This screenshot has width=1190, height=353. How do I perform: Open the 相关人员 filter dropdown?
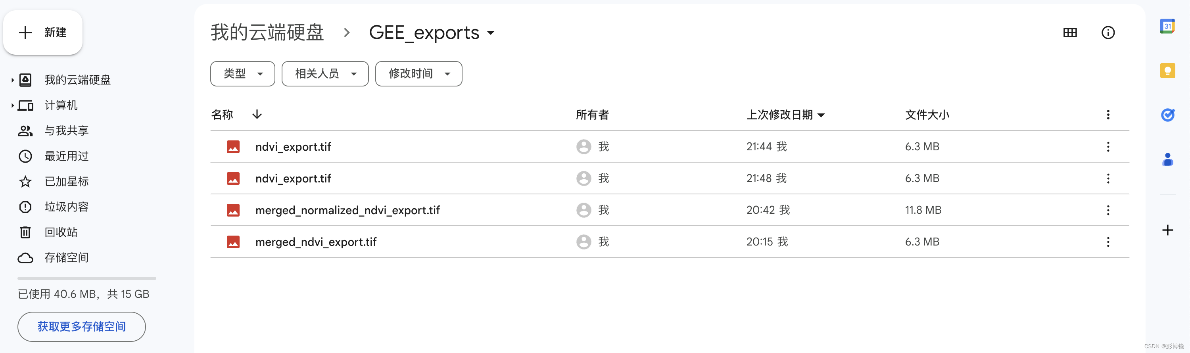click(325, 73)
